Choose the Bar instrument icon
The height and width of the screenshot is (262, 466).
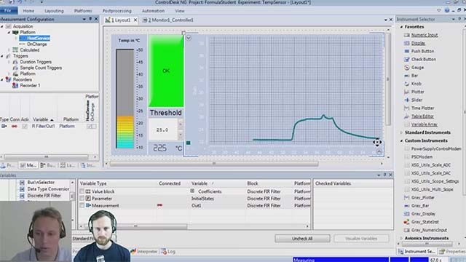pyautogui.click(x=407, y=76)
